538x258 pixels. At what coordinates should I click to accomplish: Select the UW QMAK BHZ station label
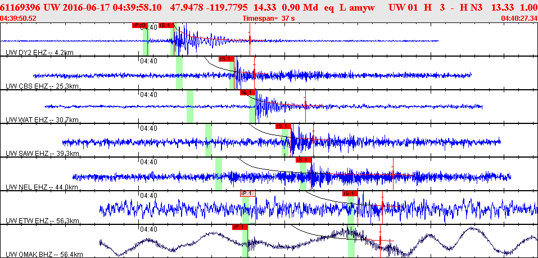(44, 255)
